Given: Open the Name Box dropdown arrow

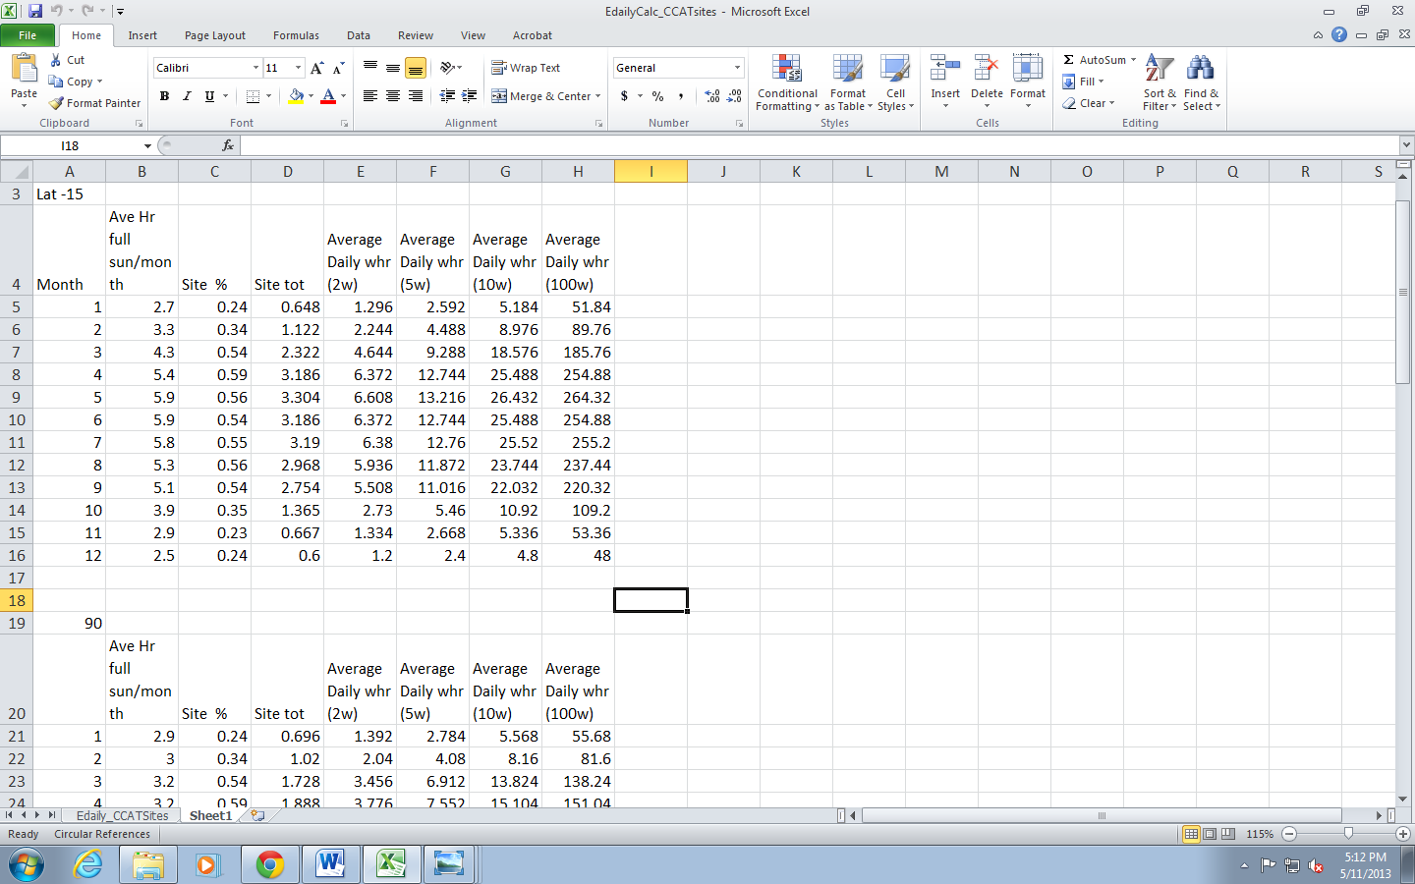Looking at the screenshot, I should [147, 146].
